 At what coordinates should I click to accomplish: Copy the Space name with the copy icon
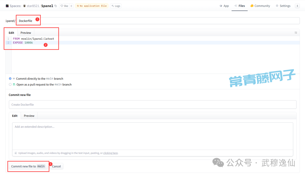click(56, 6)
